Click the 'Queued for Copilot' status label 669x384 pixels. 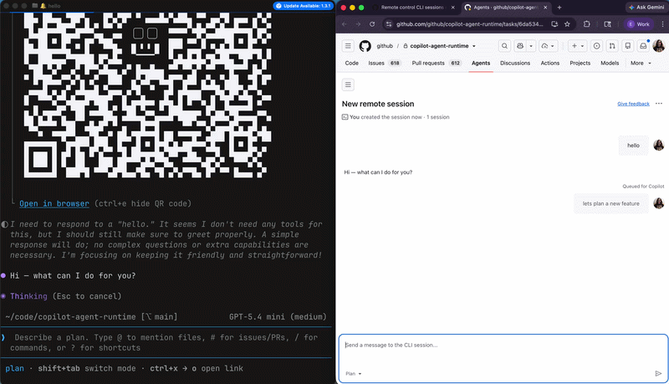pyautogui.click(x=643, y=186)
